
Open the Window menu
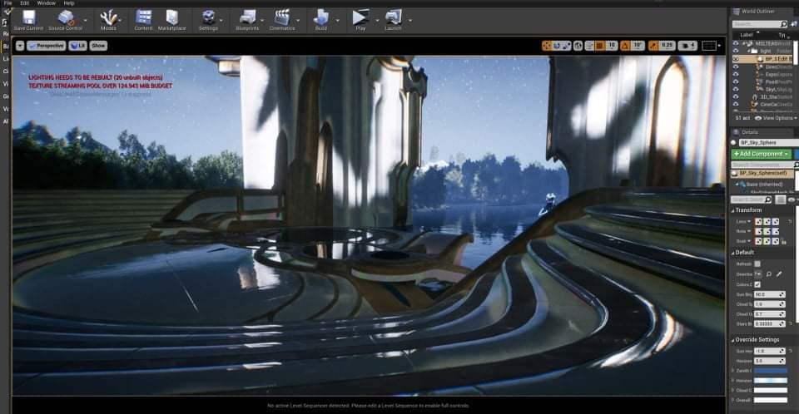[x=47, y=3]
